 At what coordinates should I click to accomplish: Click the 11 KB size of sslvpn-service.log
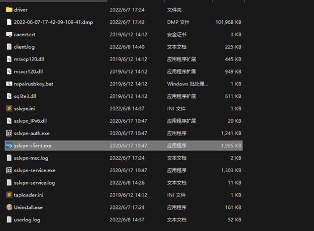(235, 183)
